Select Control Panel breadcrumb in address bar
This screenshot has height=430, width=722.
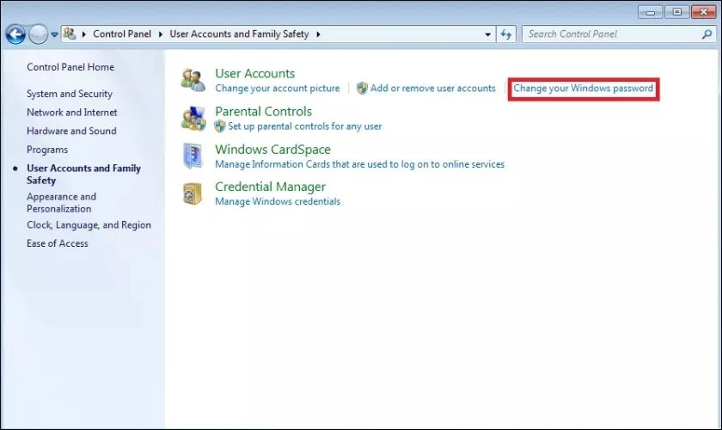click(x=122, y=34)
